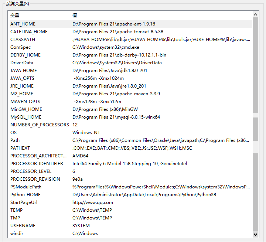
Task: Click the value D:\Program Files (x86)\MinGW
Action: (105, 109)
